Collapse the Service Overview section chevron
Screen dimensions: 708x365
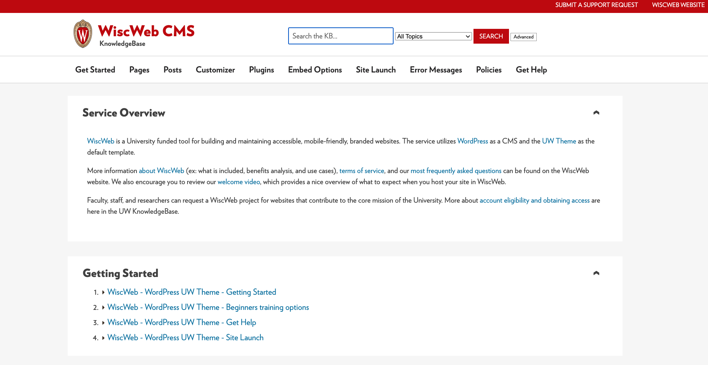tap(596, 112)
